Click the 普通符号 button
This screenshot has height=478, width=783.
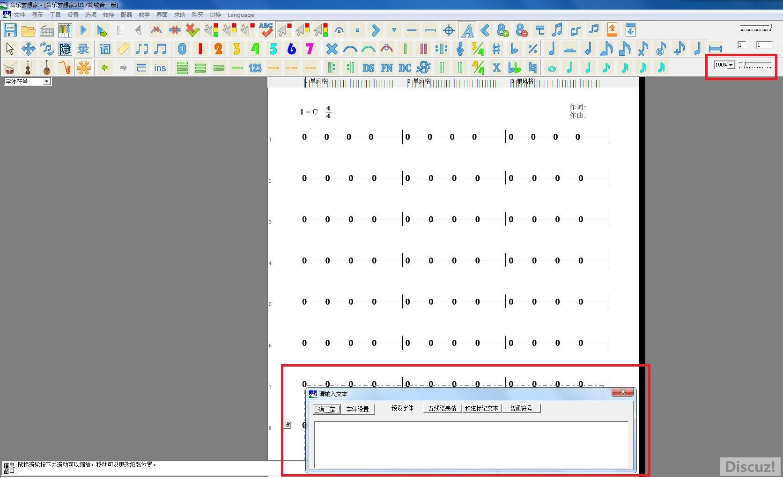pyautogui.click(x=521, y=408)
